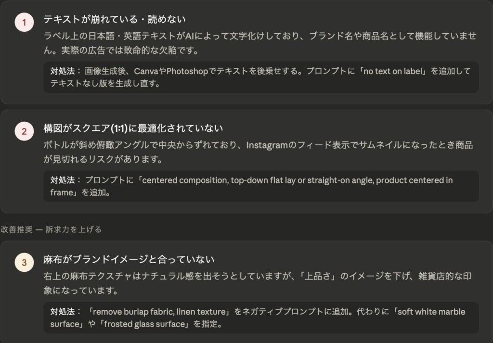
Task: Select the heading 麻布がブランドイメージと合っていない
Action: pyautogui.click(x=129, y=260)
